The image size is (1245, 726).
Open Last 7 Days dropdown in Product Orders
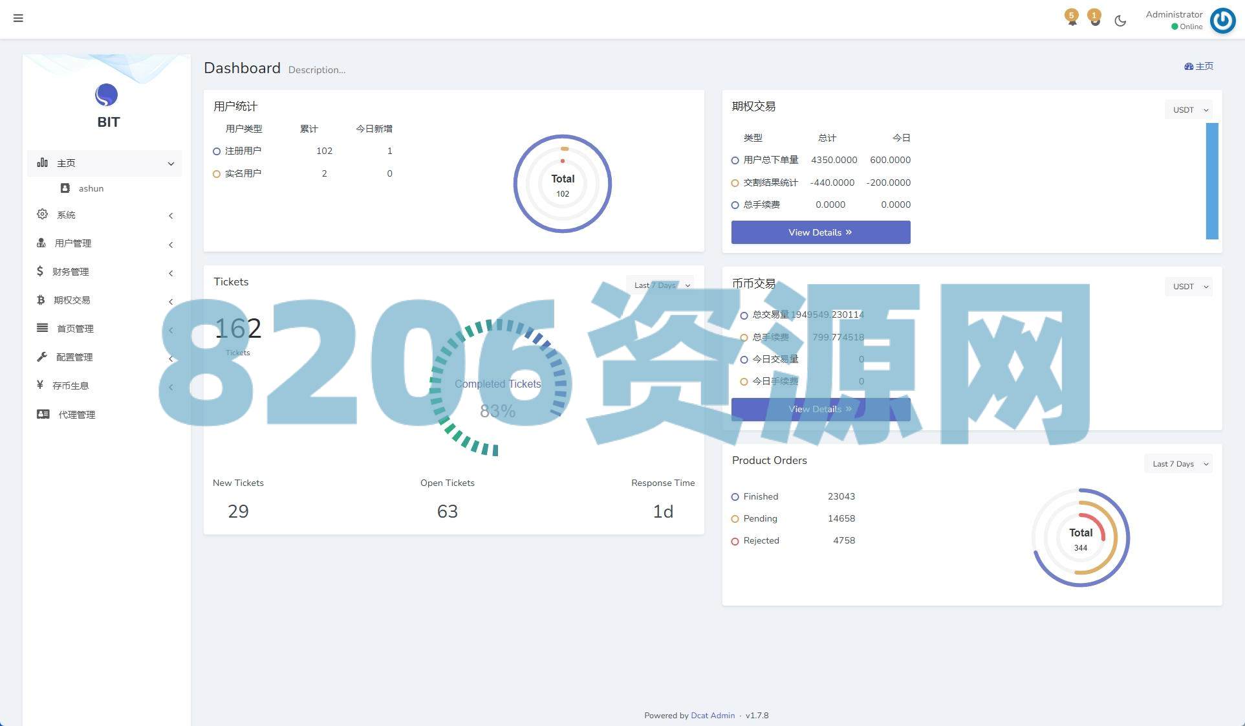pos(1178,464)
